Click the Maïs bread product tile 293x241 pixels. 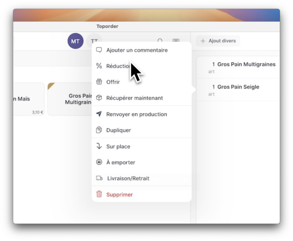tap(29, 99)
